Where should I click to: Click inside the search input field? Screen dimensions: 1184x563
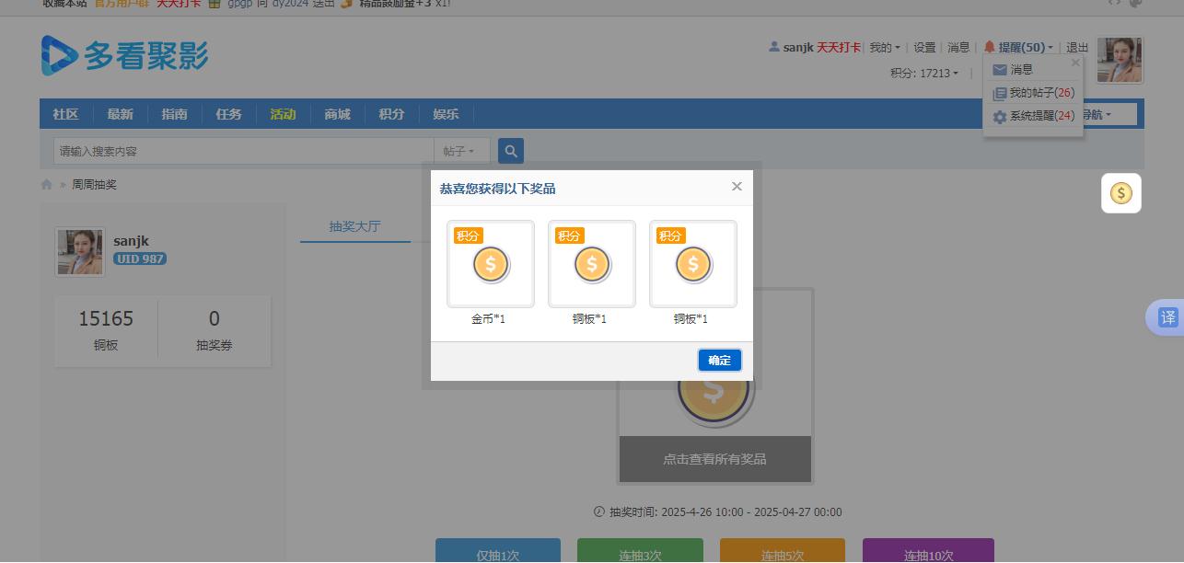(x=230, y=150)
